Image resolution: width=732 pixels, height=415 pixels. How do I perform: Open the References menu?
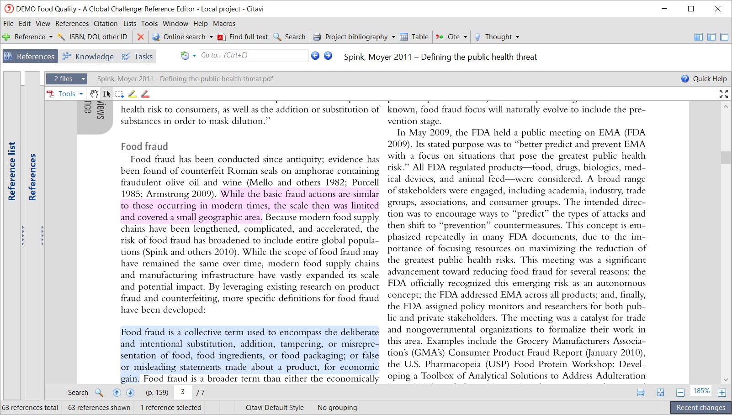[72, 24]
